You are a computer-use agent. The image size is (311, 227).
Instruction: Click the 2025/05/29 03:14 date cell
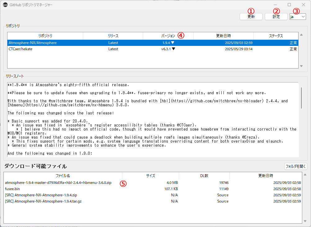[x=239, y=49]
